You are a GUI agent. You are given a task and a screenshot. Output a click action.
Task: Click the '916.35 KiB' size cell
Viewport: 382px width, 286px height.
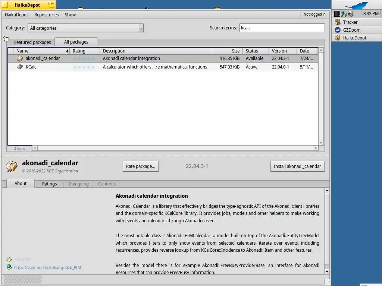click(229, 58)
